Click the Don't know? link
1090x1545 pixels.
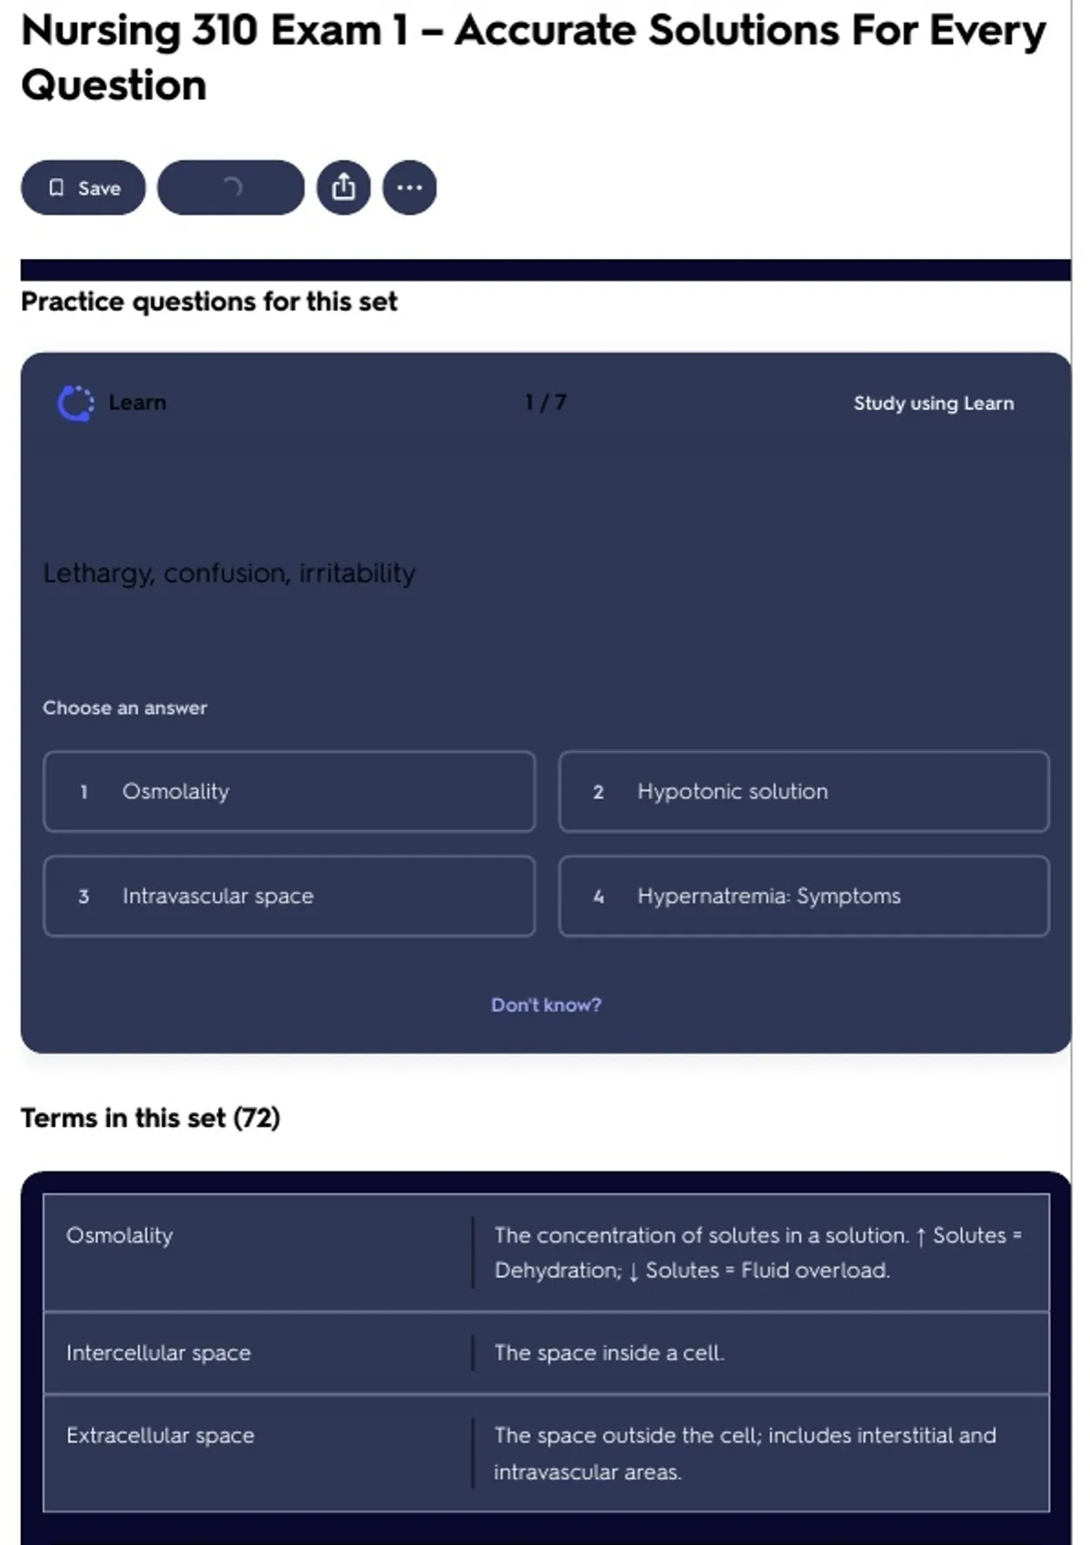tap(546, 1005)
